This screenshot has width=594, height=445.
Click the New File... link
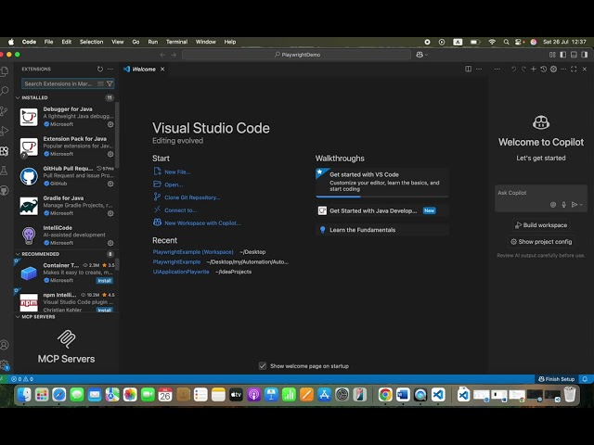pos(177,172)
